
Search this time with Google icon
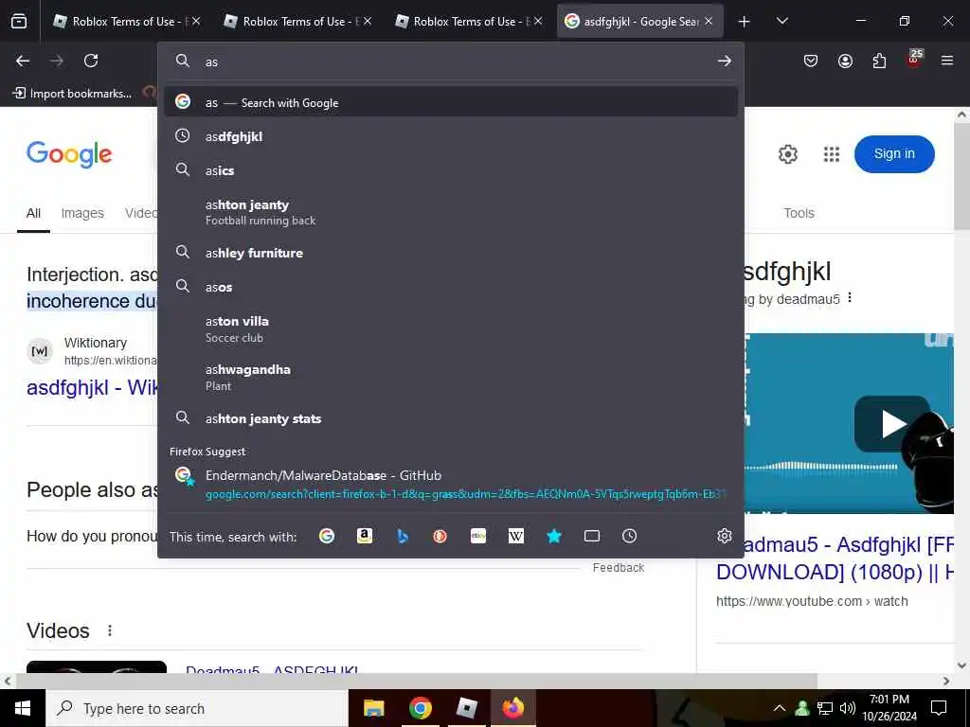click(x=327, y=536)
